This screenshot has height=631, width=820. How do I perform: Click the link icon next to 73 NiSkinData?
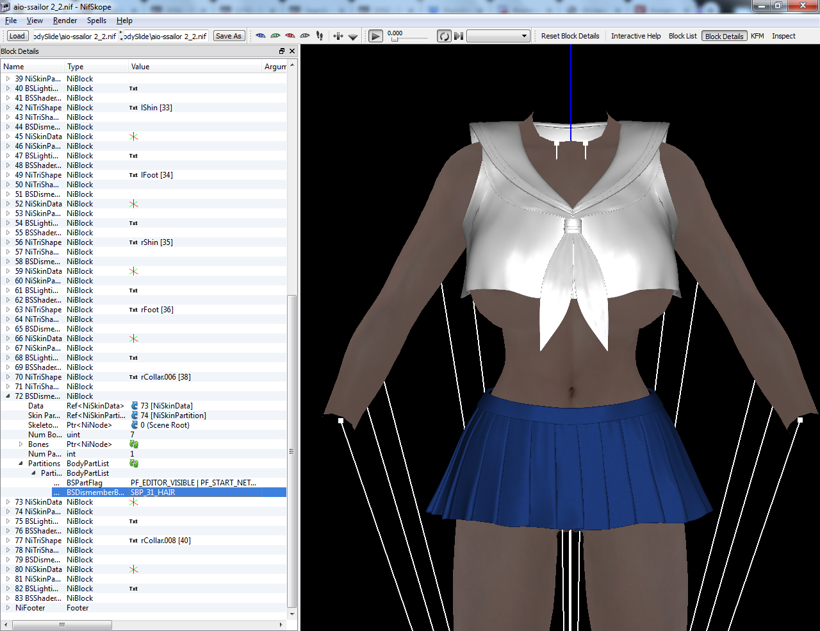click(135, 406)
